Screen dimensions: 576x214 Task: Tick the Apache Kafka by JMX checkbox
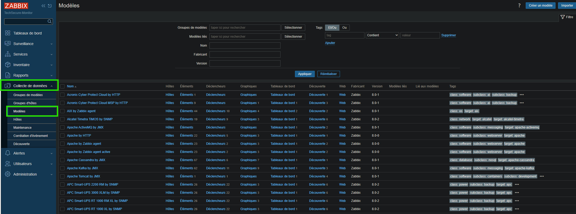point(62,168)
